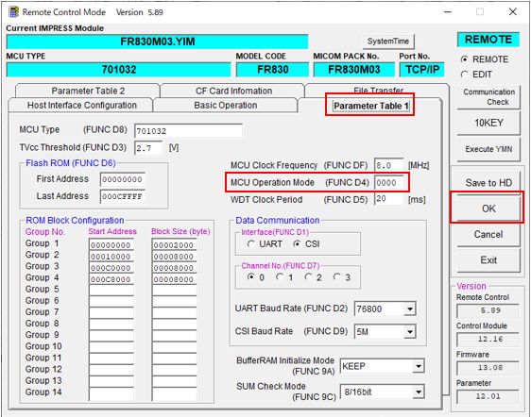531x417 pixels.
Task: Expand BufferRAM Initialize Mode combo box
Action: pyautogui.click(x=419, y=366)
